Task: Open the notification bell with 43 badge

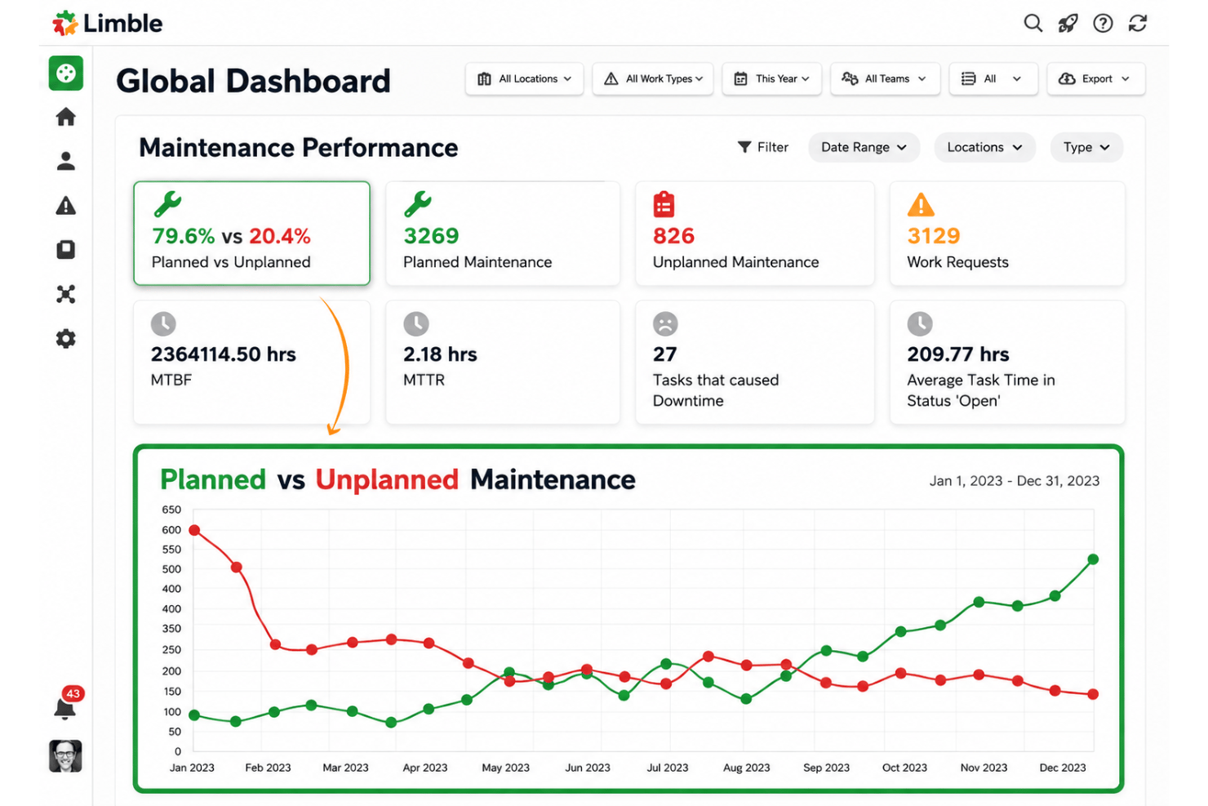Action: [66, 706]
